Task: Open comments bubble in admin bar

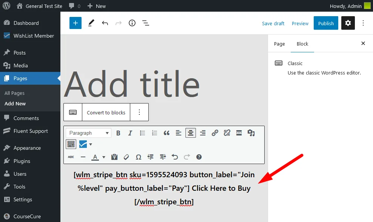Action: 74,6
